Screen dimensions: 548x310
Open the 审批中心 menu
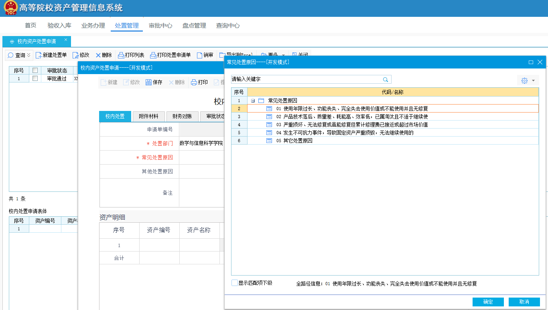tap(160, 26)
